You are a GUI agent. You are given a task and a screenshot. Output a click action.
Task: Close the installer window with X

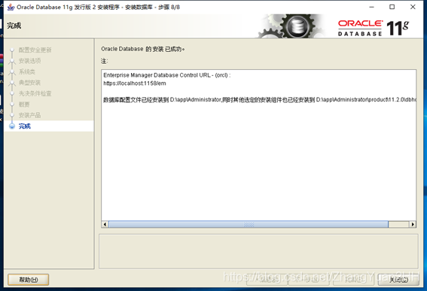[x=413, y=7]
